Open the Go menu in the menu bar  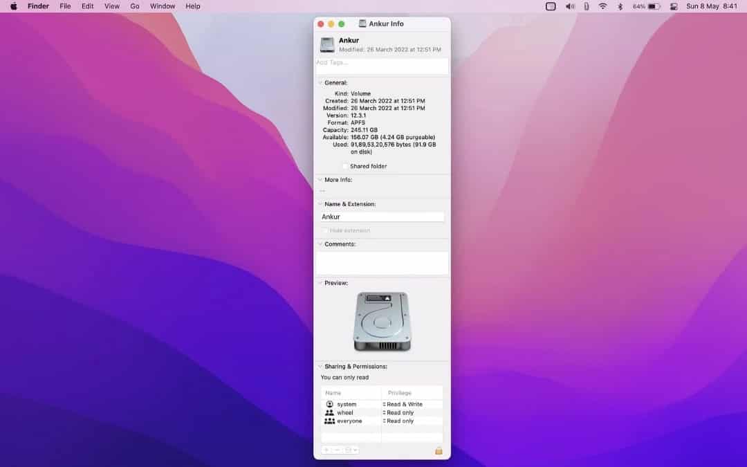point(134,6)
